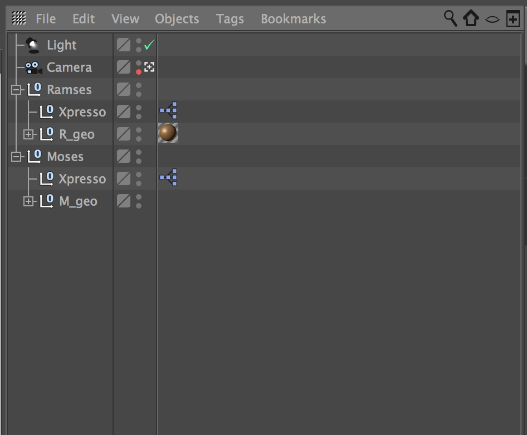This screenshot has width=527, height=435.
Task: Click the brown material tag on R_geo
Action: pyautogui.click(x=168, y=133)
